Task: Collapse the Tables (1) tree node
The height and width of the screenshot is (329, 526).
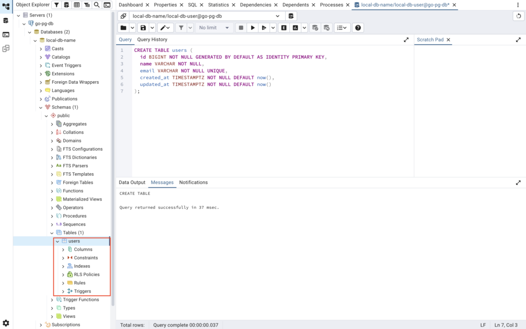Action: 52,233
